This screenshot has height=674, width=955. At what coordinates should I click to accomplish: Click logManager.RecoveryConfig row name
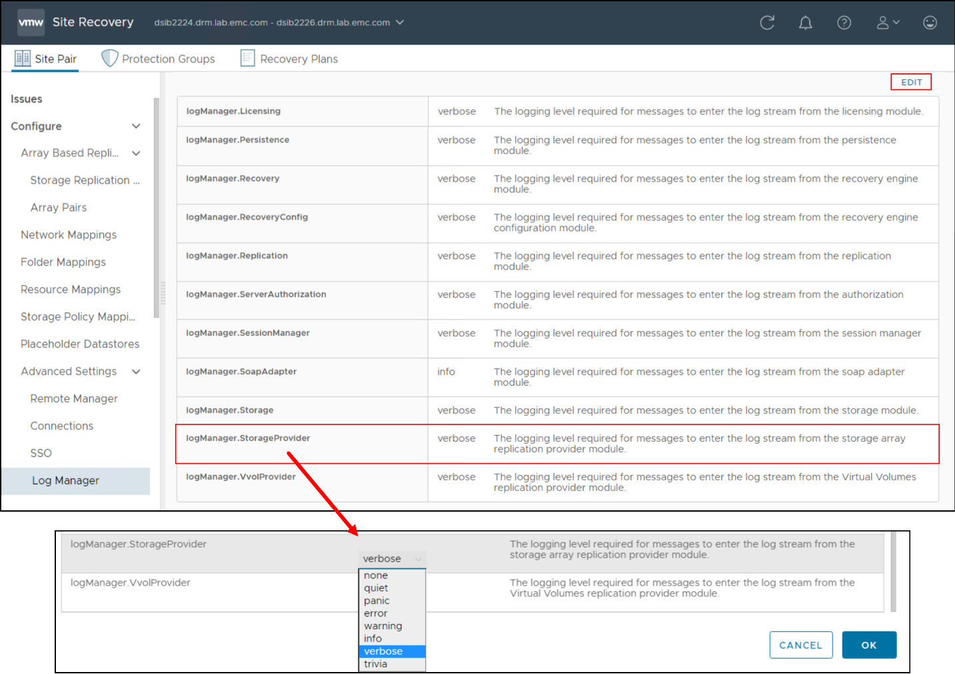247,217
